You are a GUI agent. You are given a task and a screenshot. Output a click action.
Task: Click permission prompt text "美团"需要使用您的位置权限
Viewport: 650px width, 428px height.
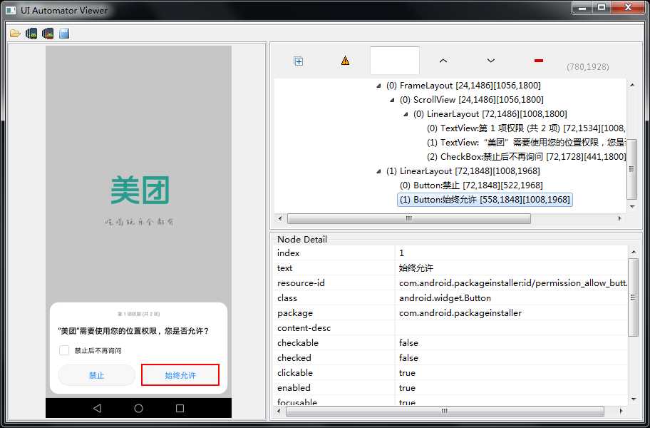point(133,332)
